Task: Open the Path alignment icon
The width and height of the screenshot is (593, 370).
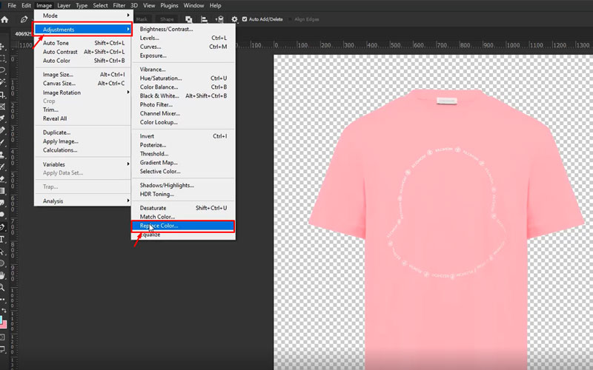Action: point(205,19)
